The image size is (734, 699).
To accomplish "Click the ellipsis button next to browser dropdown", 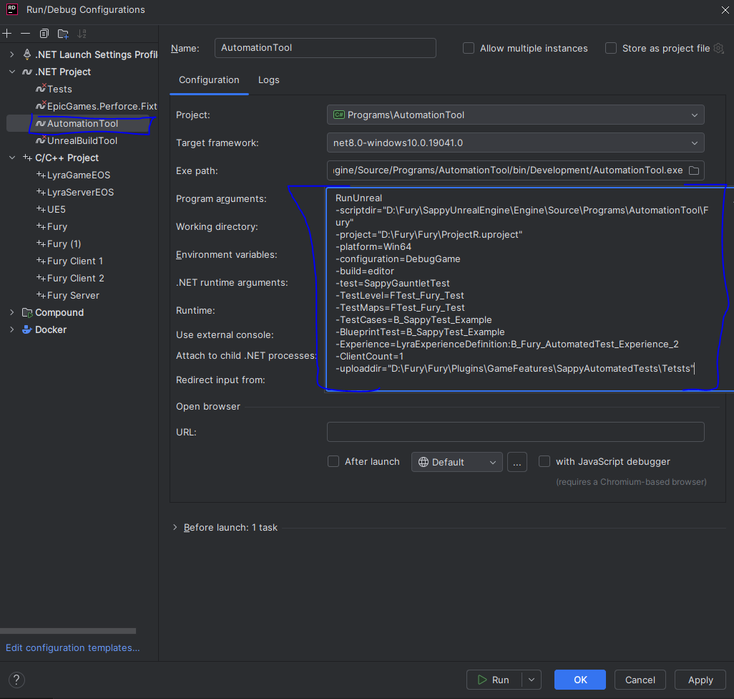I will 517,462.
